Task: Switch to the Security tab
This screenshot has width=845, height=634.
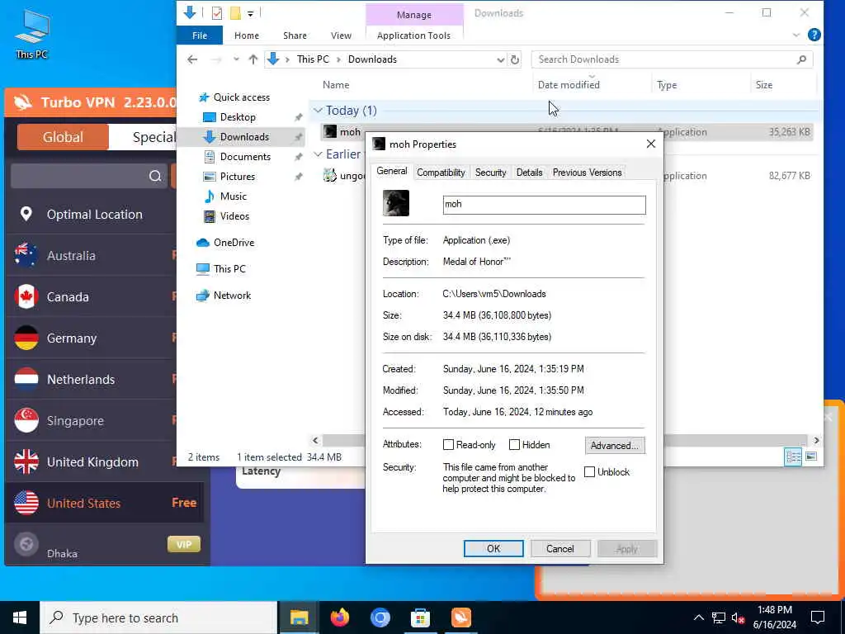Action: (490, 173)
